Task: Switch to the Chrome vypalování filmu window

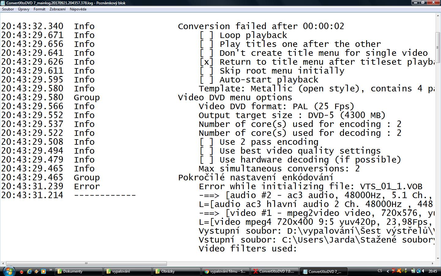Action: 226,271
